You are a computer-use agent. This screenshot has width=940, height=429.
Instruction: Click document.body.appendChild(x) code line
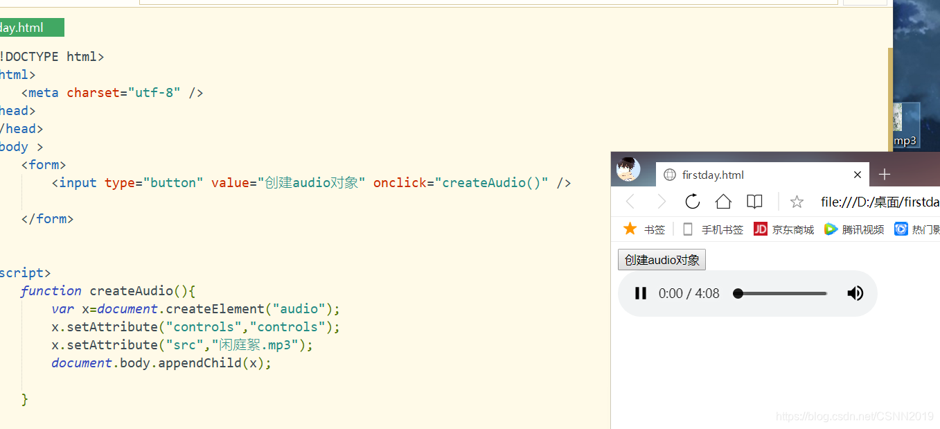(161, 363)
